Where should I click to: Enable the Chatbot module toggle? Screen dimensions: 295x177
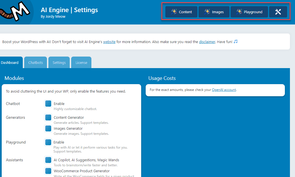pos(48,104)
